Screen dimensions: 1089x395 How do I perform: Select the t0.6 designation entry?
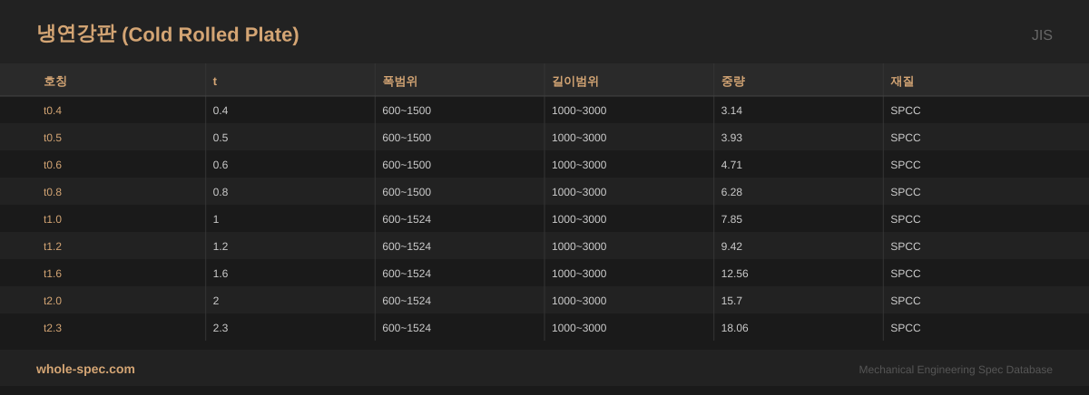53,165
